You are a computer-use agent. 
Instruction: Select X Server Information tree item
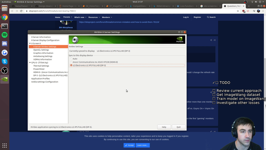tap(41, 37)
